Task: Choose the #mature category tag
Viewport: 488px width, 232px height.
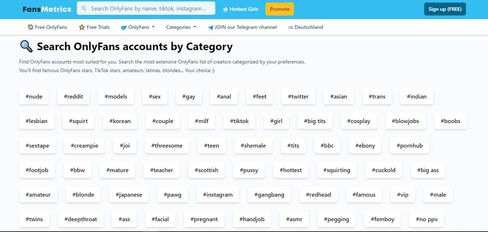Action: pos(118,170)
